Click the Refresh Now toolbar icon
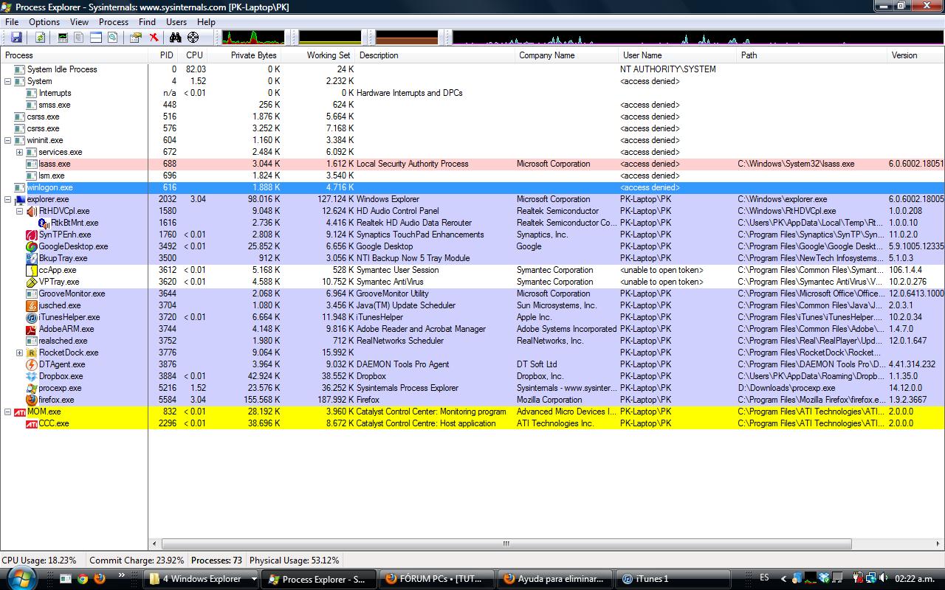The width and height of the screenshot is (945, 590). (40, 38)
